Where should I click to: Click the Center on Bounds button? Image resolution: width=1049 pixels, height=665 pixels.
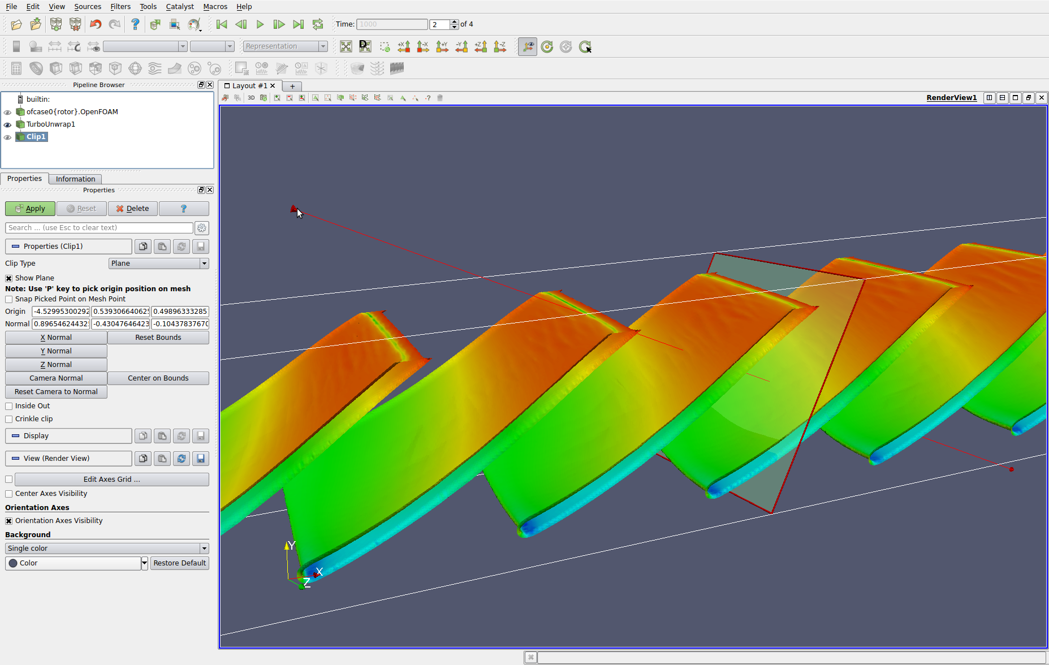158,378
